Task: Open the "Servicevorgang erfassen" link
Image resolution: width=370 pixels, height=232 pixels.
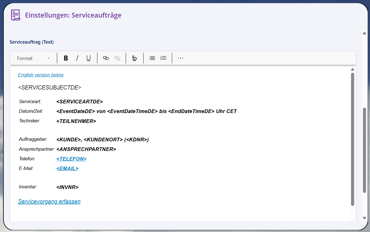Action: point(49,202)
